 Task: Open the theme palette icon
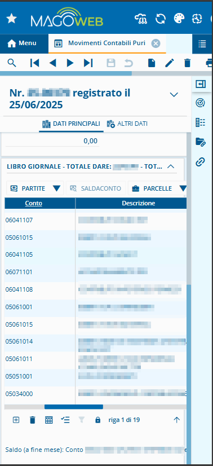pyautogui.click(x=179, y=19)
